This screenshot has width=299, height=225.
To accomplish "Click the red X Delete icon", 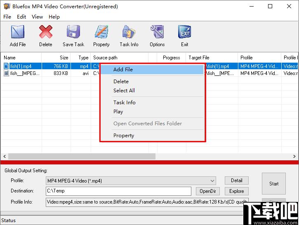I will (x=46, y=32).
